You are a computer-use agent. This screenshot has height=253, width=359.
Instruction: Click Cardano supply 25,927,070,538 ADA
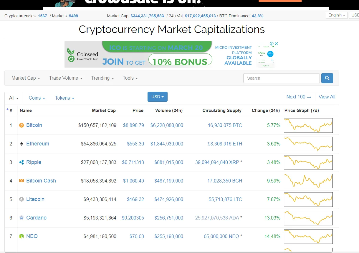click(x=217, y=218)
